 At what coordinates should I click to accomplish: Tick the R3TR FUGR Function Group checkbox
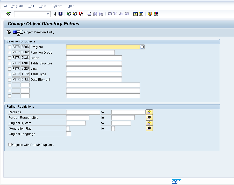point(10,53)
